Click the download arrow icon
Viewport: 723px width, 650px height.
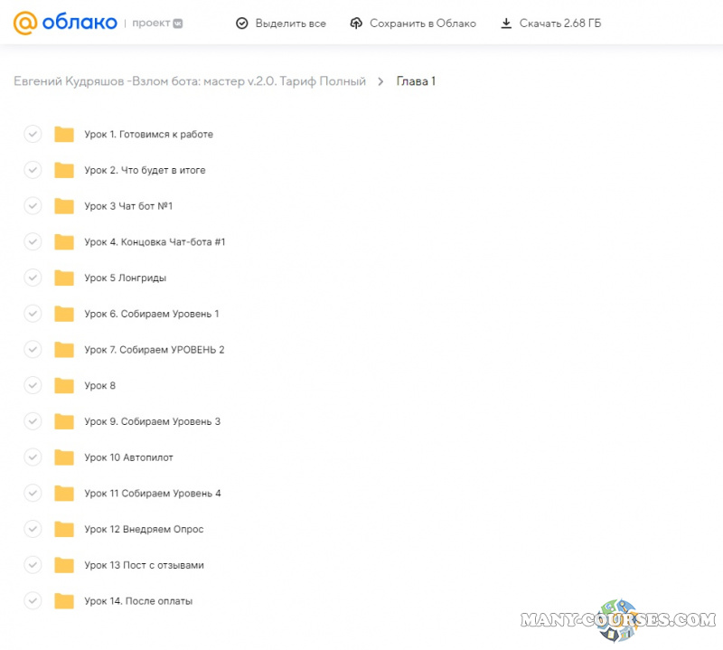tap(506, 24)
